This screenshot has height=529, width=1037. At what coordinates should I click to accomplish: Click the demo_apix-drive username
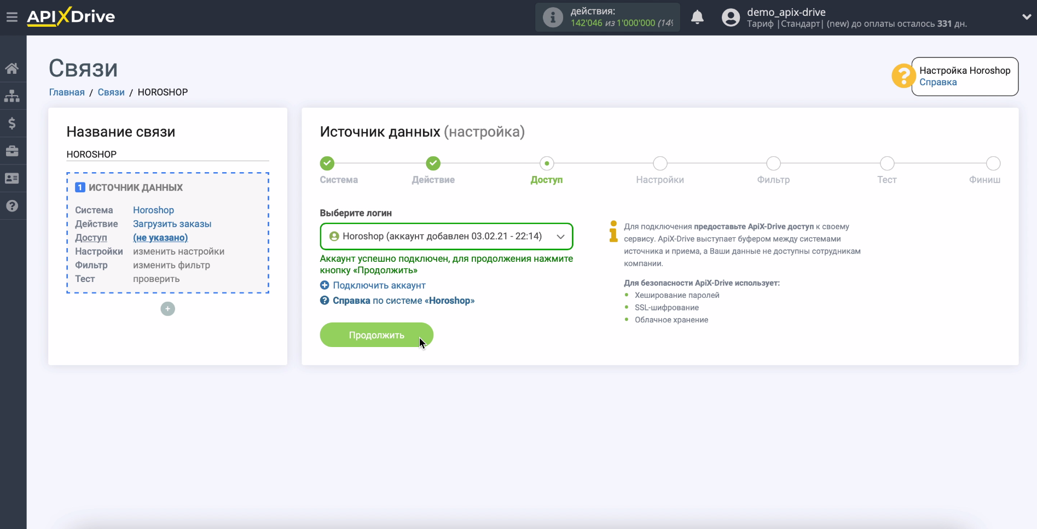786,12
